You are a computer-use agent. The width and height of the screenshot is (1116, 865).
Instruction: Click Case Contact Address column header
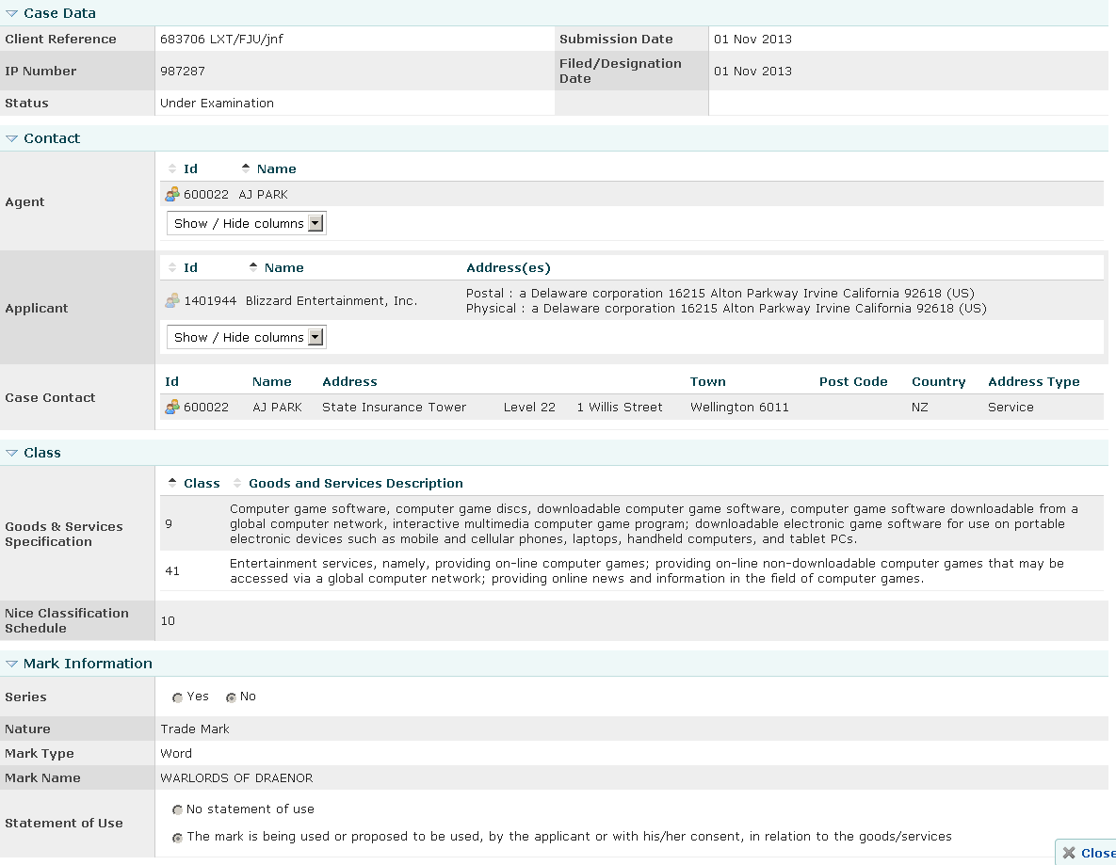pos(349,381)
